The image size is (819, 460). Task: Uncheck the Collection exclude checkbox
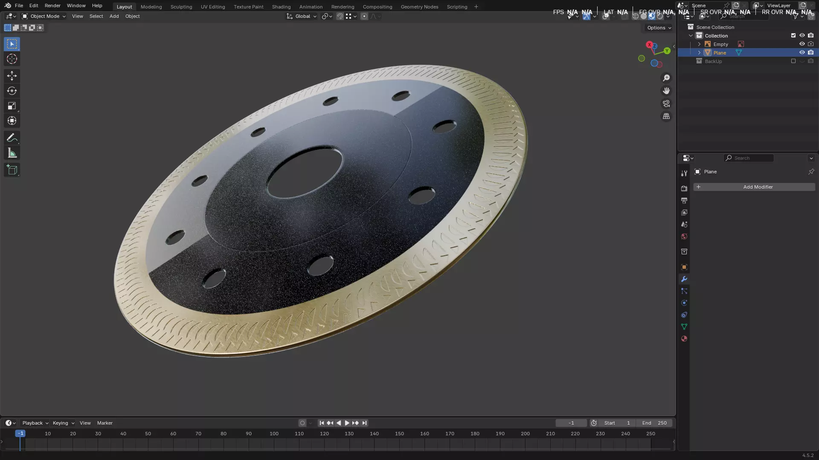tap(793, 35)
